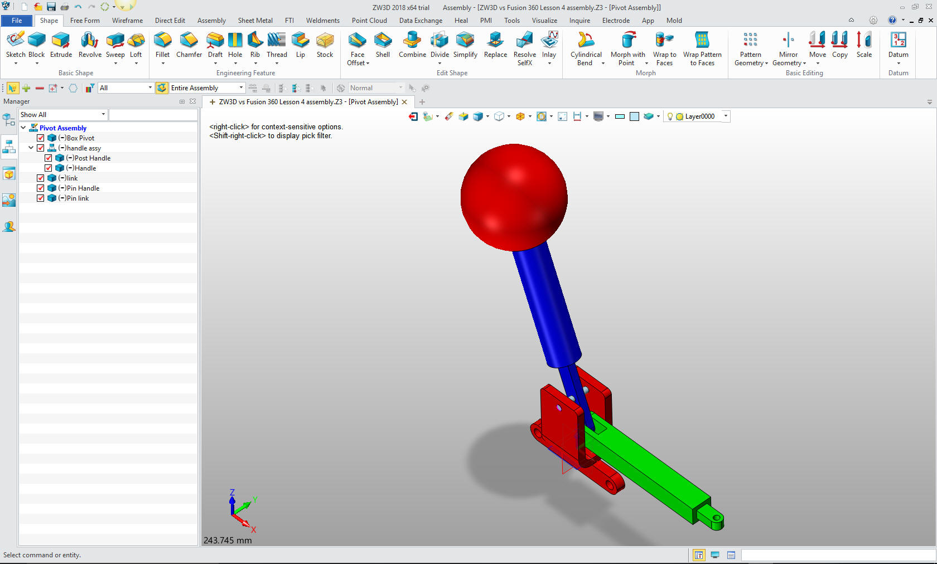
Task: Toggle the Pin Handle checkbox
Action: point(40,188)
